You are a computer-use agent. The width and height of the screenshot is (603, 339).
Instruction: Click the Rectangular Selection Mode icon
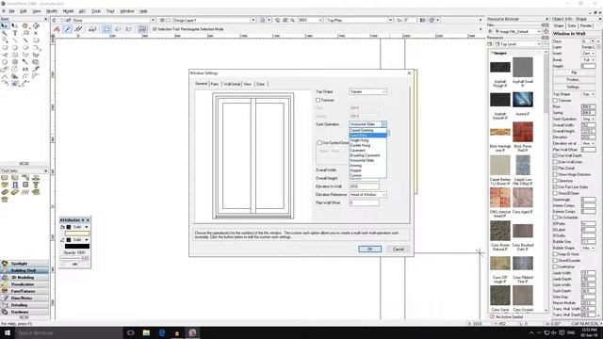[106, 29]
